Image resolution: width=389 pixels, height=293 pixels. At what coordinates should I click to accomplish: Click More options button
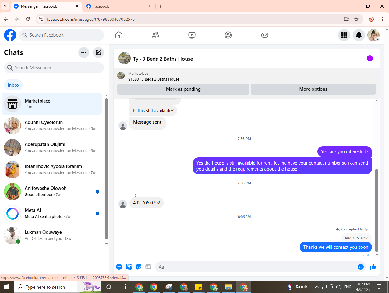click(x=313, y=89)
